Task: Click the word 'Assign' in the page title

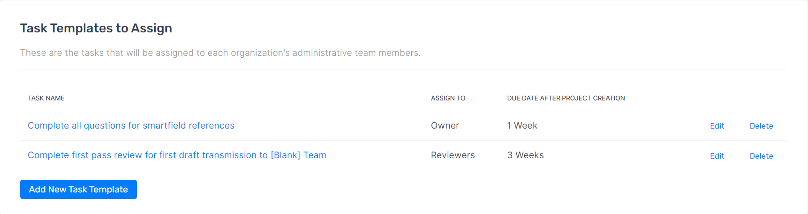Action: point(151,29)
